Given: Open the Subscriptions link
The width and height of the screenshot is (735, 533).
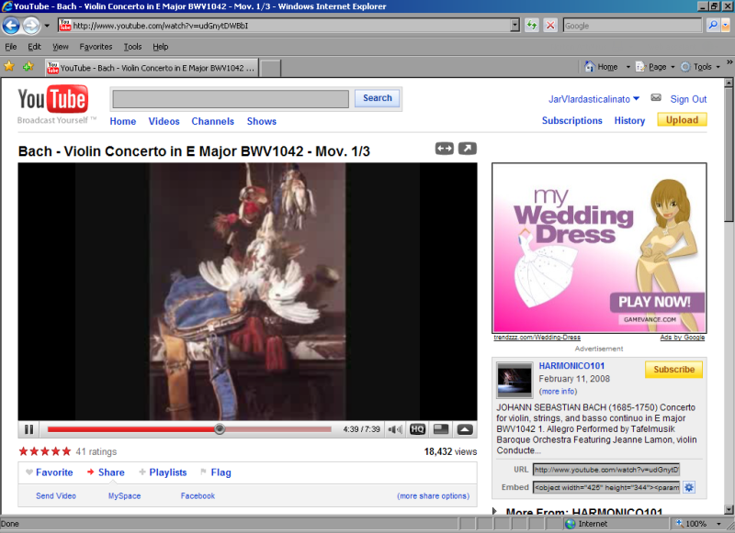Looking at the screenshot, I should (x=571, y=120).
